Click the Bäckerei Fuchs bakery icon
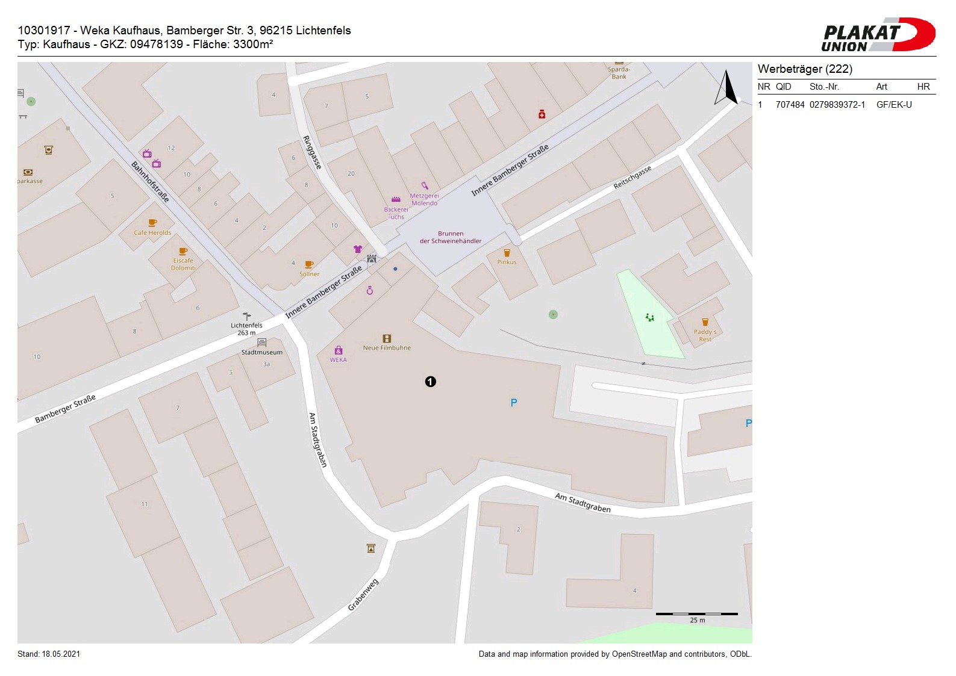Image resolution: width=956 pixels, height=676 pixels. click(396, 200)
